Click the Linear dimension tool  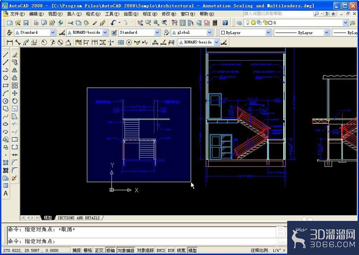(10, 42)
